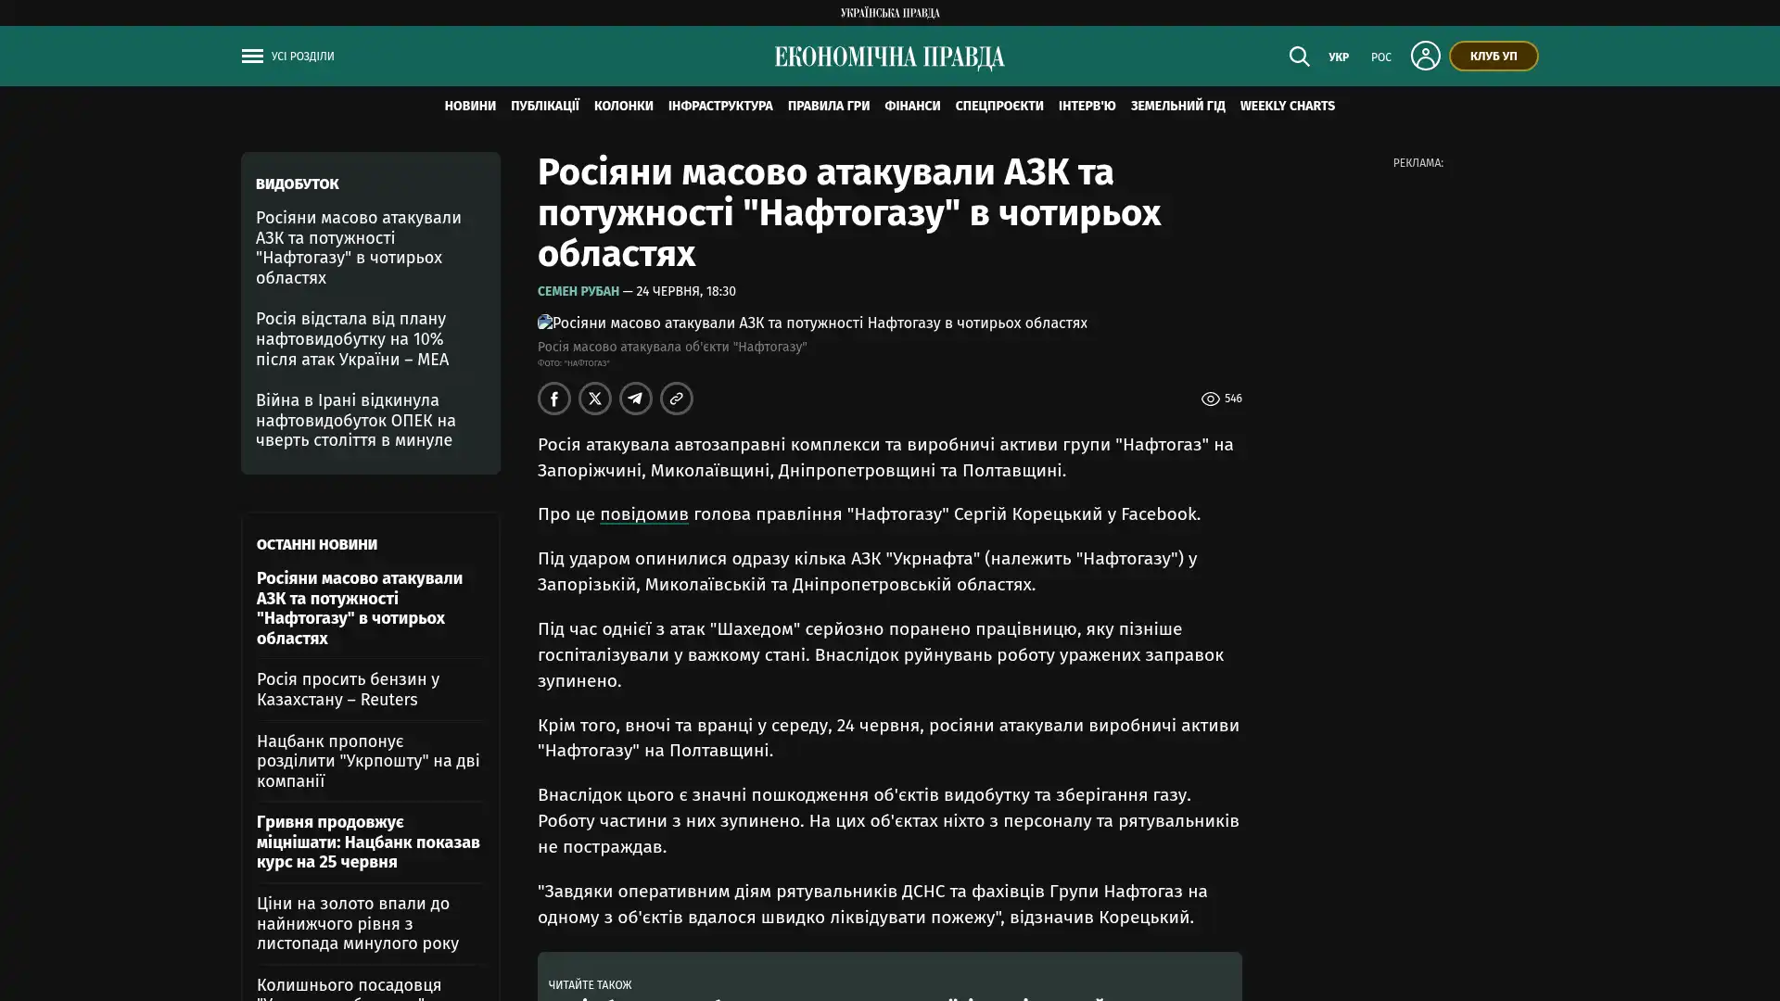
Task: Click the Українська правда top logo
Action: tap(890, 13)
